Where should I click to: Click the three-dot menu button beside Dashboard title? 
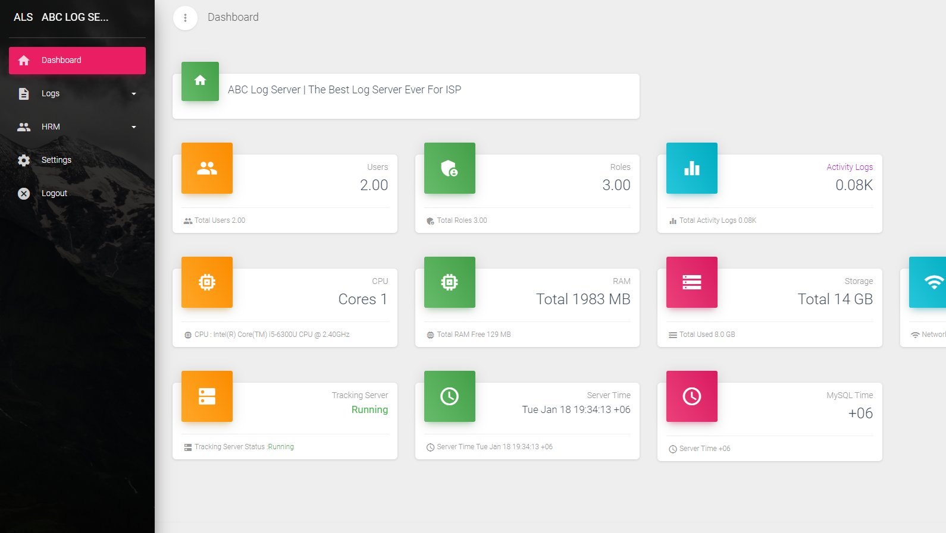pos(185,18)
